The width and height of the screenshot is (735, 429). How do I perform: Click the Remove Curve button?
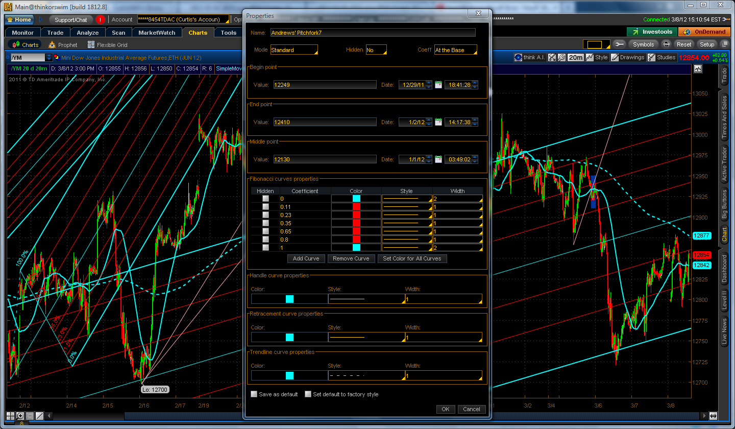[351, 258]
